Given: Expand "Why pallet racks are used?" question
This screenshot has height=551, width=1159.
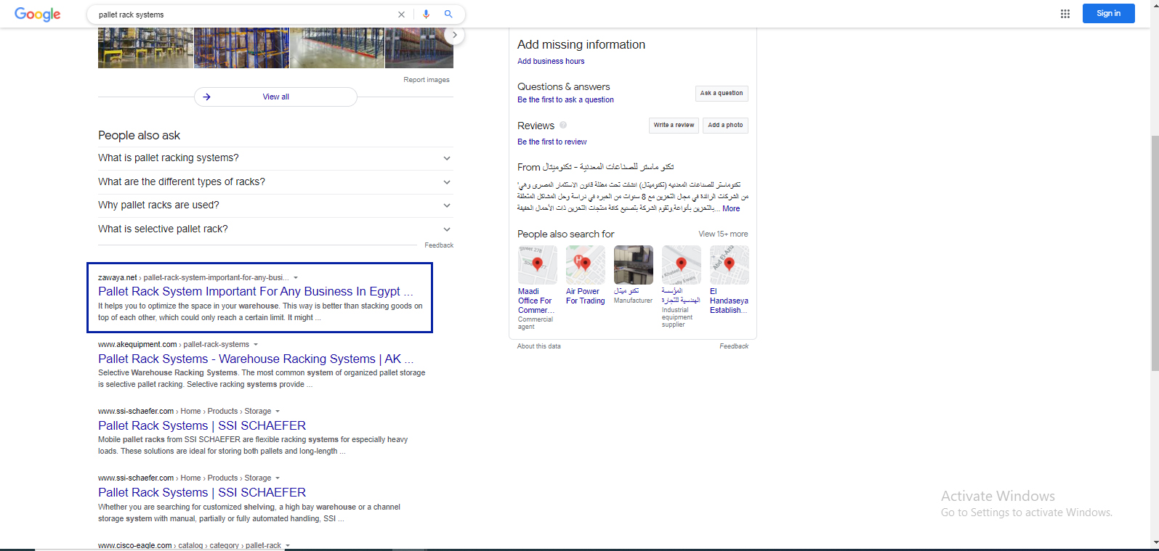Looking at the screenshot, I should pos(275,205).
